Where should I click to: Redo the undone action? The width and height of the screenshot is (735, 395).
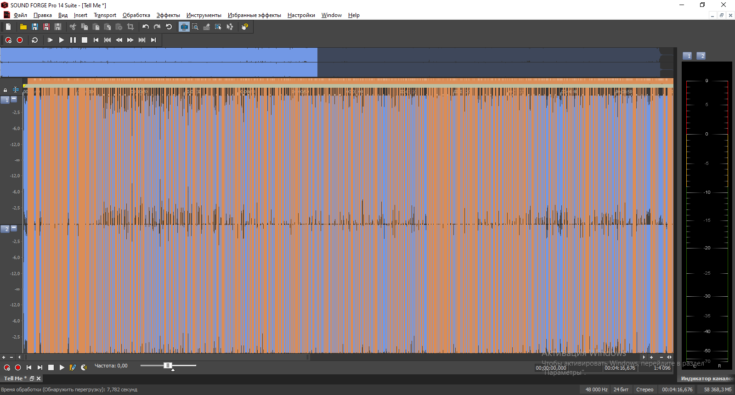click(157, 27)
